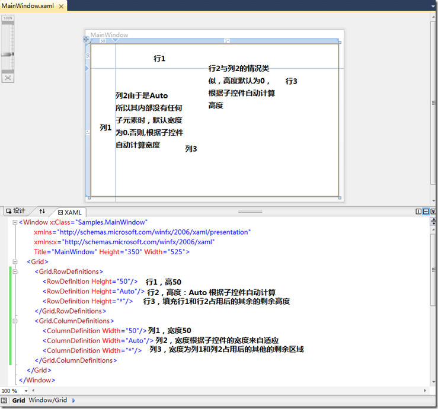The height and width of the screenshot is (409, 438).
Task: Click the MainWindow title in designer preview
Action: pyautogui.click(x=109, y=35)
